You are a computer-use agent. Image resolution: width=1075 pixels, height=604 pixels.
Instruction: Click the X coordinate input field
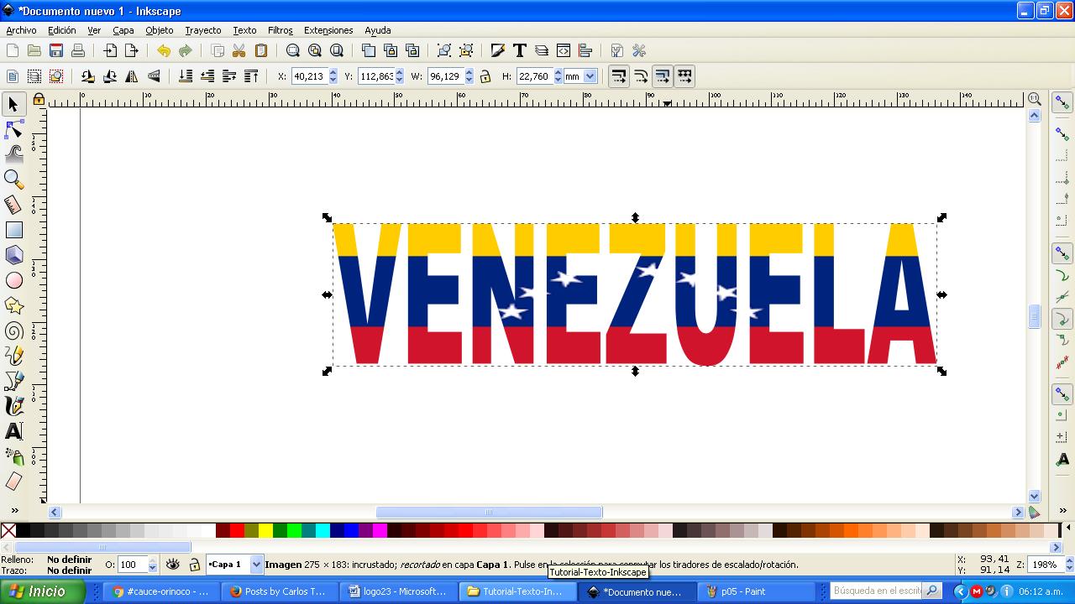click(x=308, y=76)
